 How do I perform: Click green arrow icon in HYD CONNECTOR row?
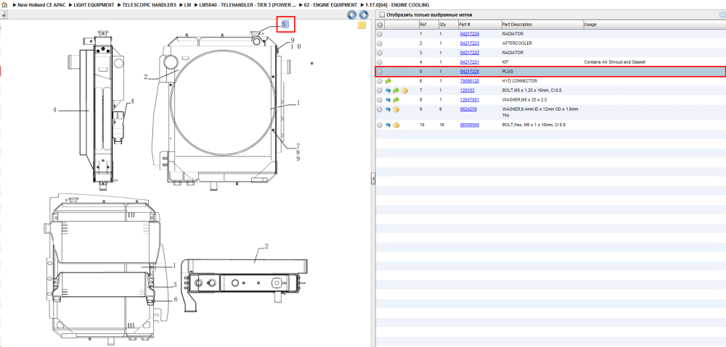388,81
